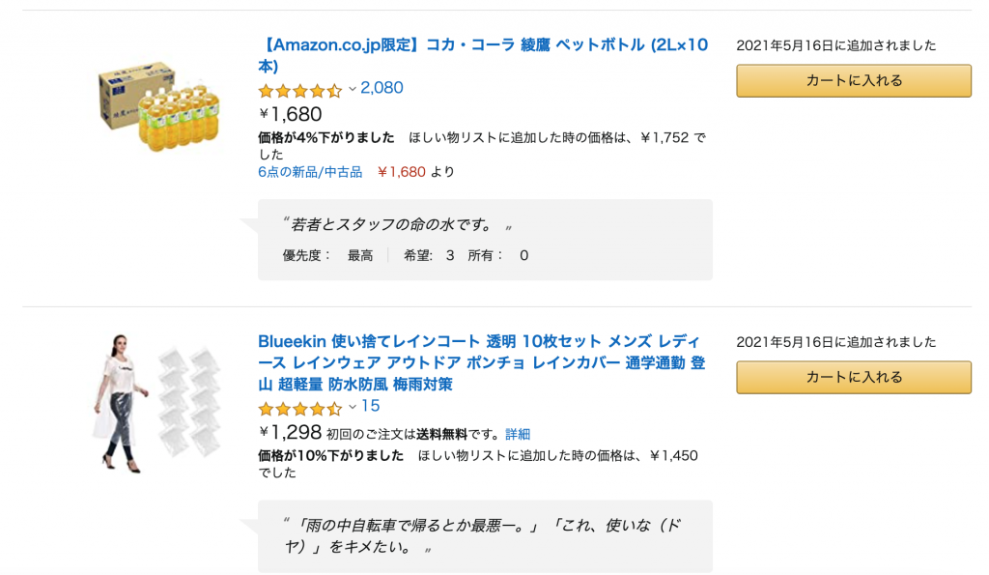
Task: Open 6点の新品/中古品 offers link
Action: 310,172
